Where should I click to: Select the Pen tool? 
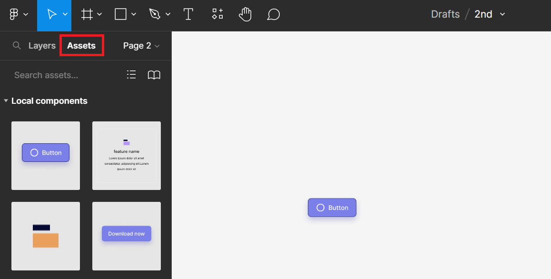click(x=155, y=15)
